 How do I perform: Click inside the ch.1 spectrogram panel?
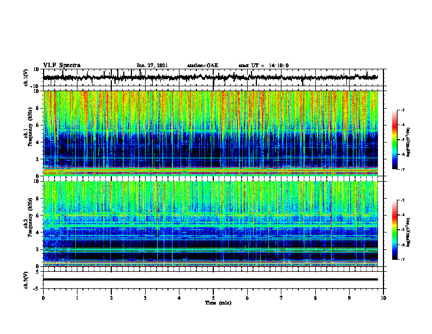click(210, 133)
